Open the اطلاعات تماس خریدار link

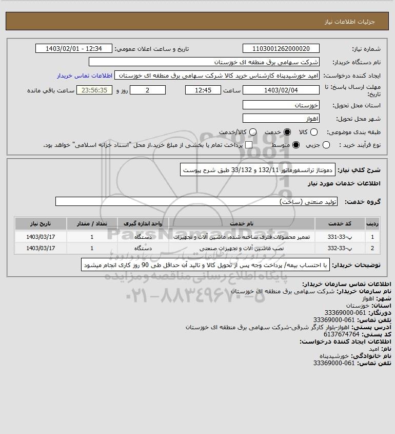pyautogui.click(x=85, y=76)
